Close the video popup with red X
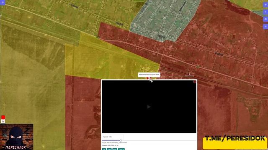 coord(195,82)
